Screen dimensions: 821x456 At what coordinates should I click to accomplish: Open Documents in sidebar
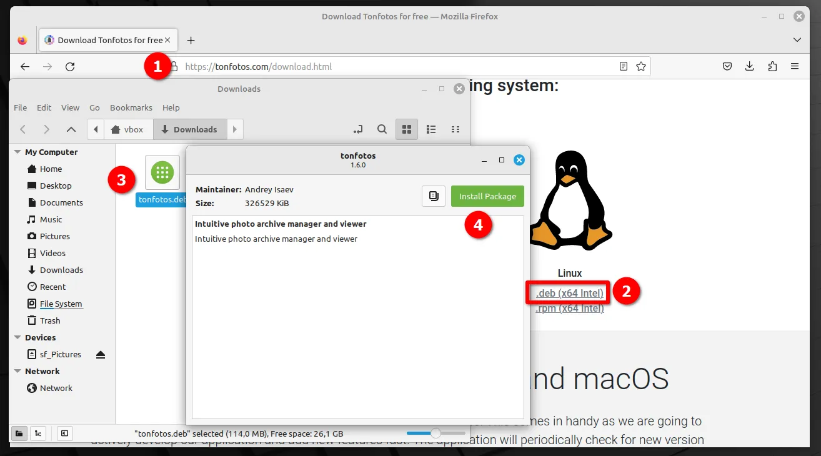pyautogui.click(x=62, y=202)
